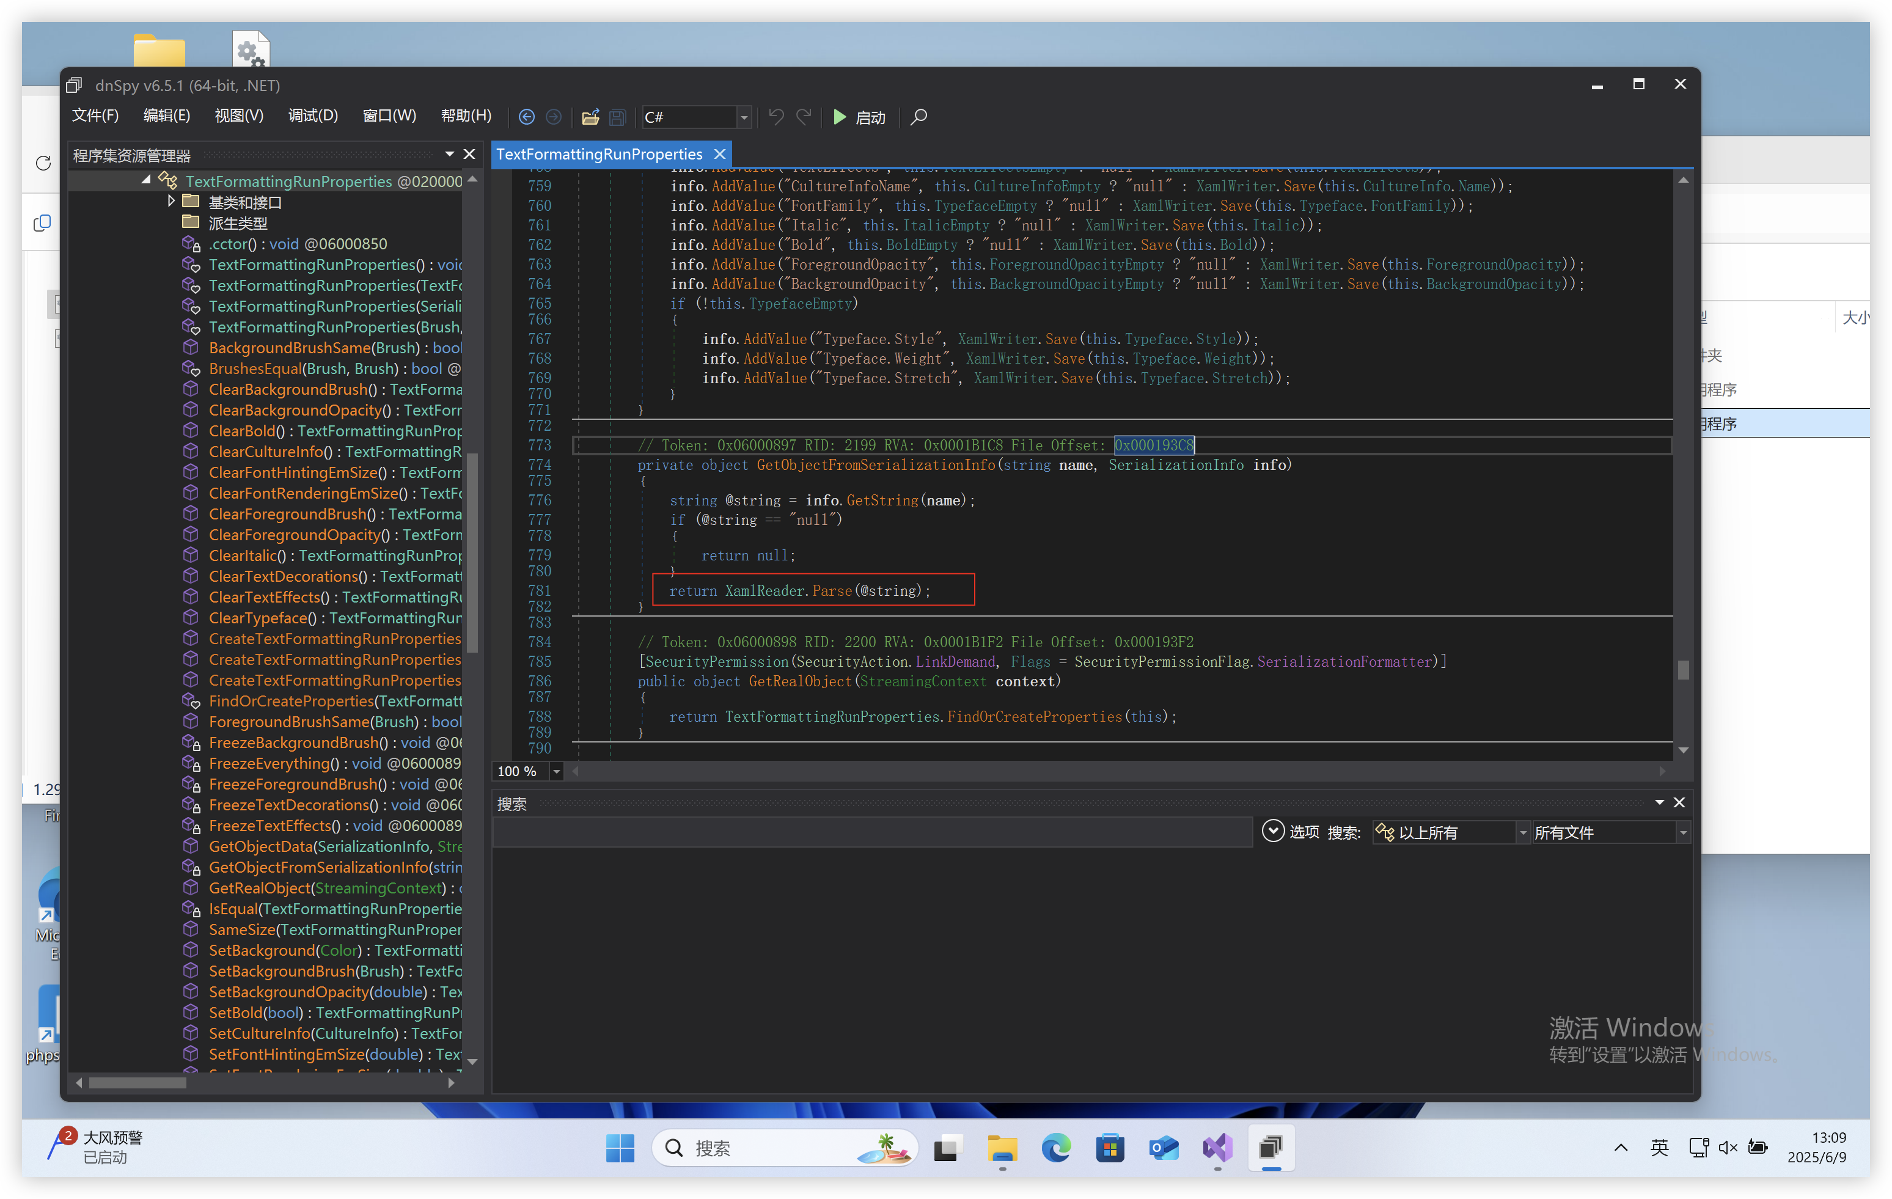Open the Windows Start menu
Viewport: 1892px width, 1199px height.
click(620, 1148)
